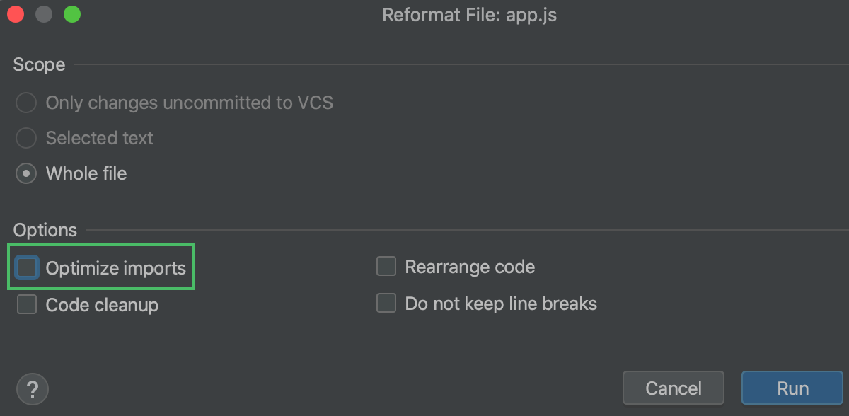Select Whole file to format everything
This screenshot has height=416, width=849.
pos(25,173)
